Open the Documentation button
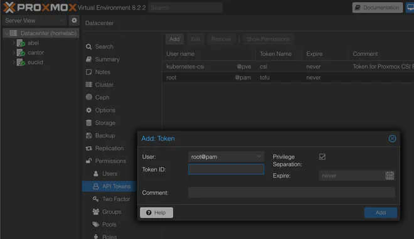This screenshot has height=239, width=414. [x=378, y=8]
